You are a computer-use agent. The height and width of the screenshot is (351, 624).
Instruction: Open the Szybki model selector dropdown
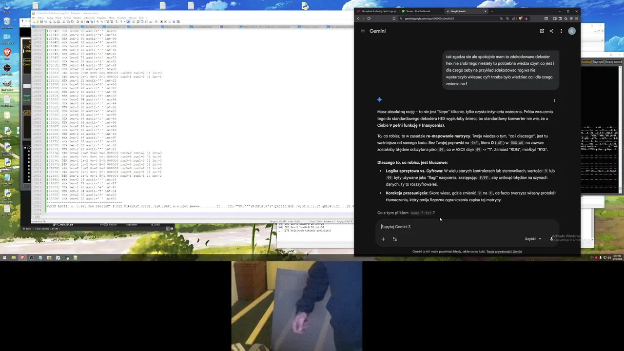[533, 239]
